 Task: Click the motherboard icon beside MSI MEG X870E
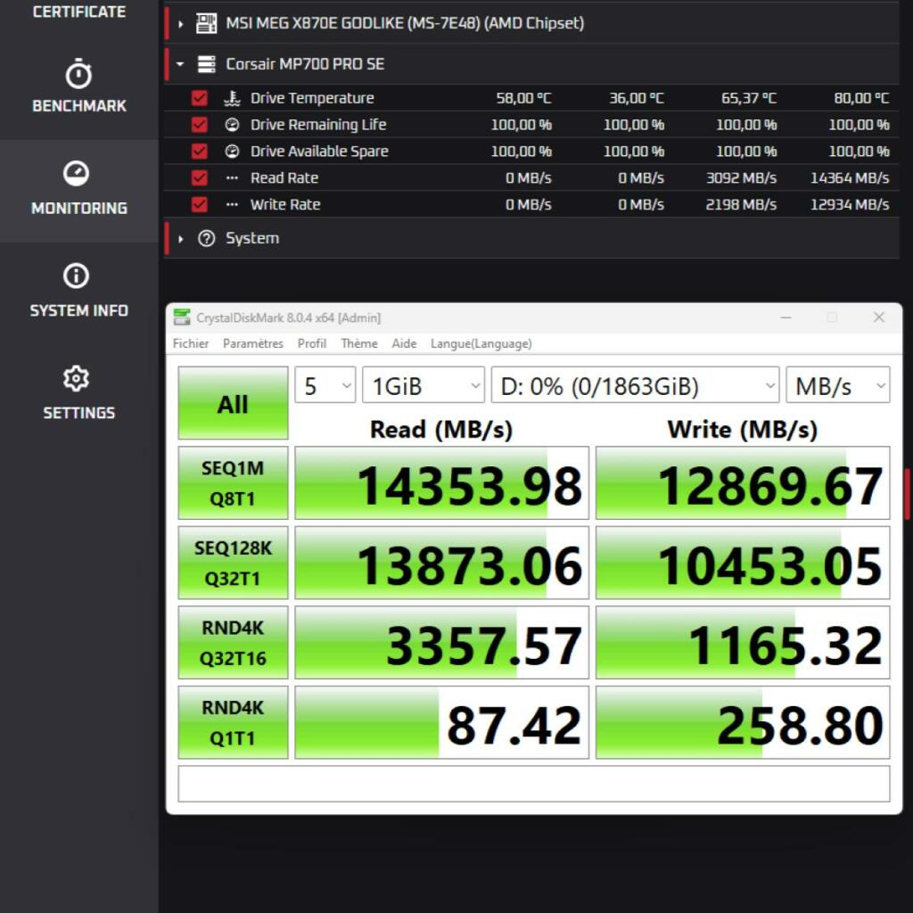point(206,23)
